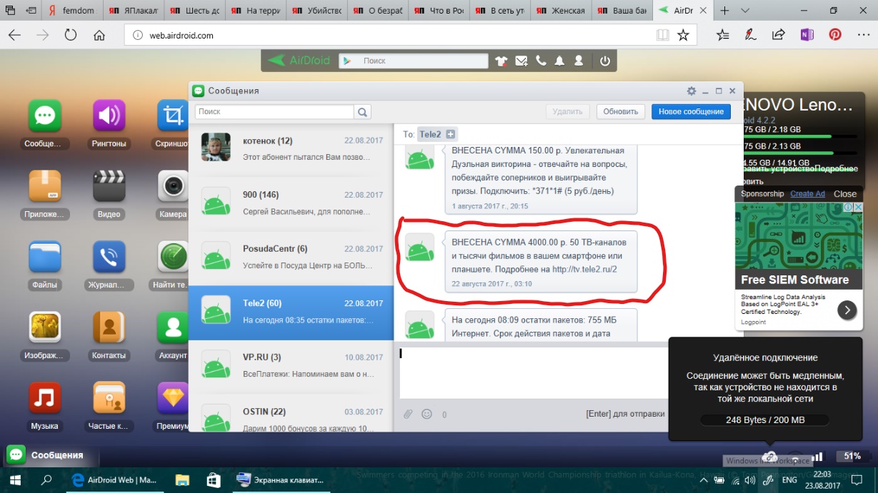Image resolution: width=878 pixels, height=493 pixels.
Task: Click the ad's next arrow button
Action: [x=847, y=310]
